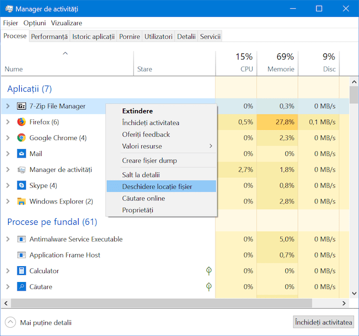Screen dimensions: 359x336
Task: Click the Google Chrome icon
Action: [21, 138]
